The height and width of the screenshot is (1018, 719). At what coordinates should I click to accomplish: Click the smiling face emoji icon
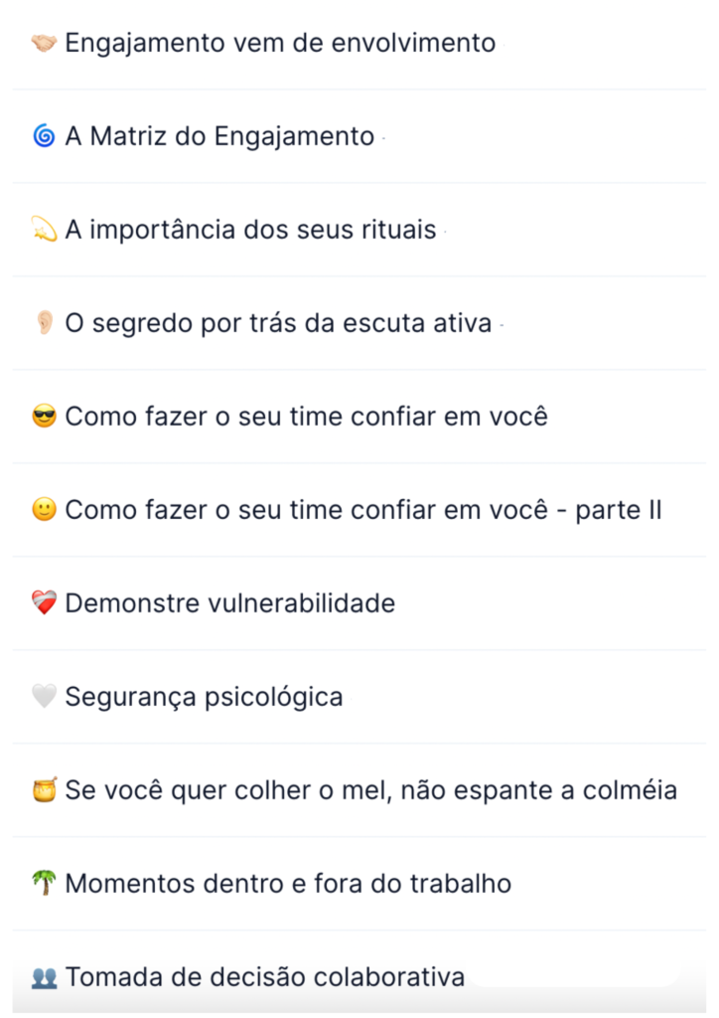click(44, 510)
